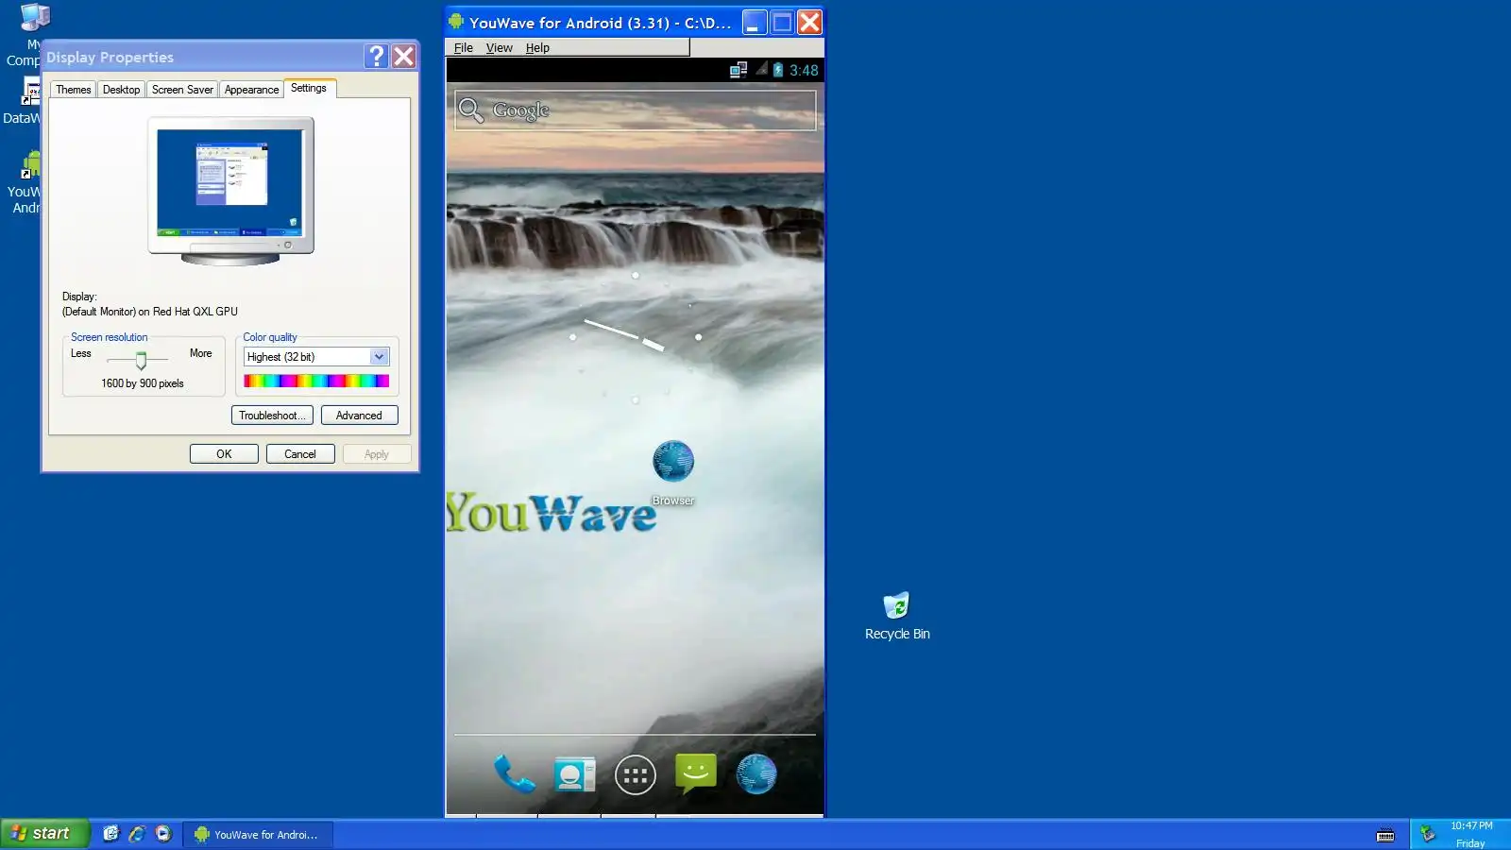Launch Internet Explorer from quick launch

point(137,834)
